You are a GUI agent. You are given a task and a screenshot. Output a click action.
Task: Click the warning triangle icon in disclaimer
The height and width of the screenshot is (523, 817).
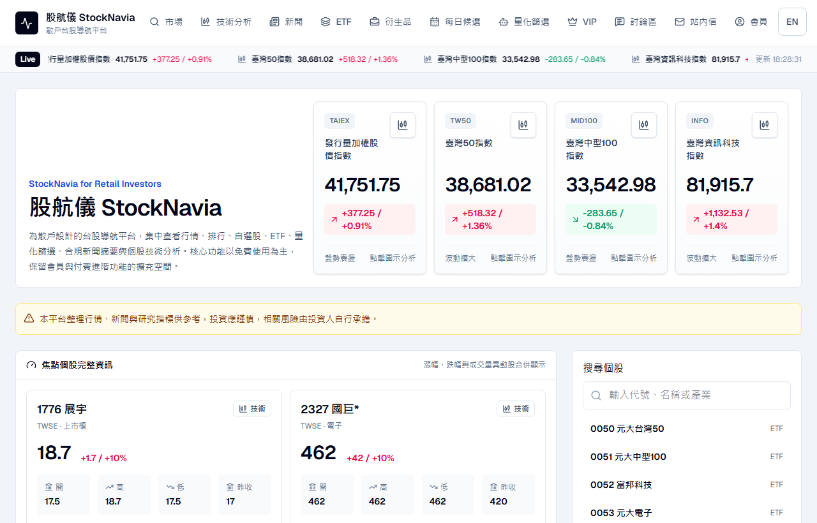point(29,318)
